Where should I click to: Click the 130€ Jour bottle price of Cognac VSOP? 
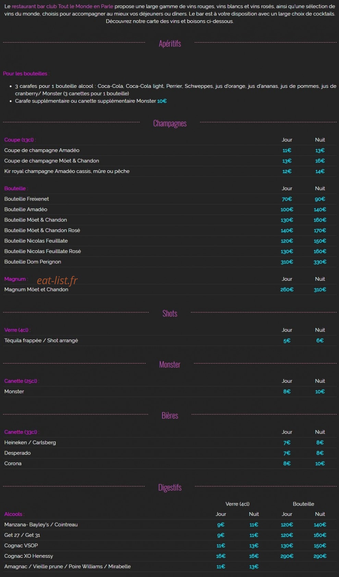[x=287, y=546]
